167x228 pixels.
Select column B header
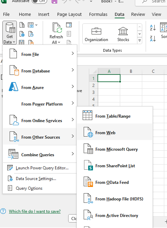(x=131, y=71)
